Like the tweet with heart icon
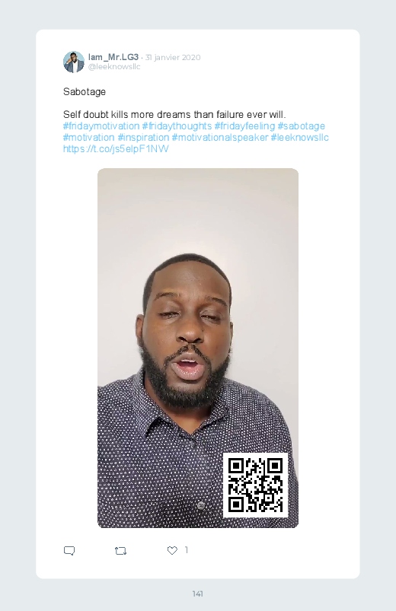Screen dimensions: 396x611 click(x=172, y=550)
